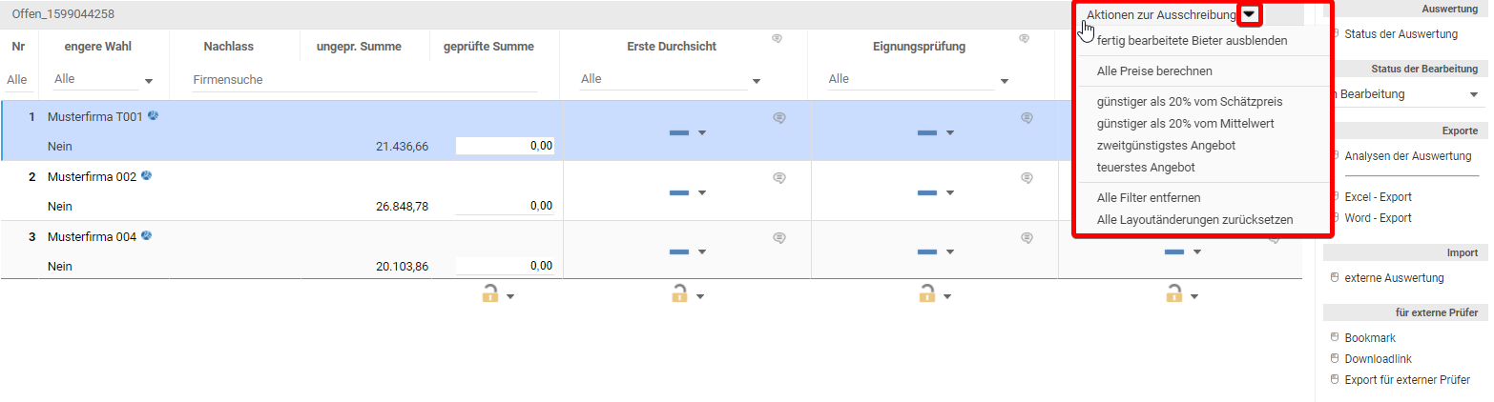Open Eignungsprüfung comment for Musterfirma 002
This screenshot has height=402, width=1494.
(1027, 178)
